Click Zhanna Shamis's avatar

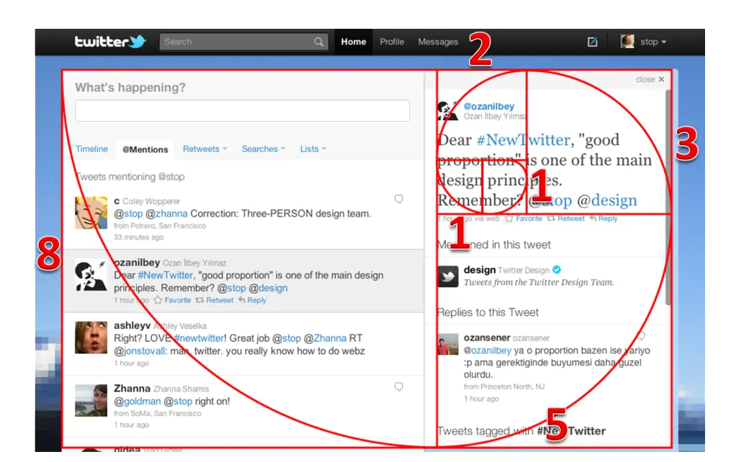[91, 401]
